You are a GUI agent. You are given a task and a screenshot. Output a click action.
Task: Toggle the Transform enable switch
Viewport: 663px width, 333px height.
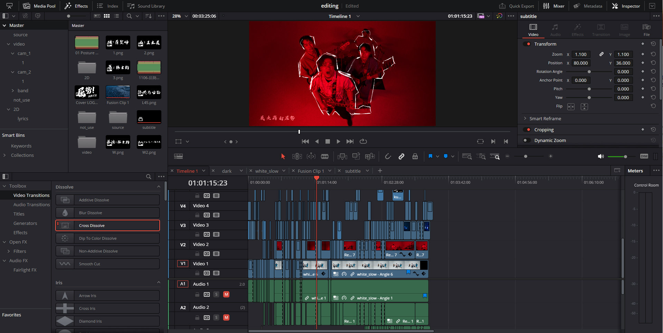[x=527, y=44]
